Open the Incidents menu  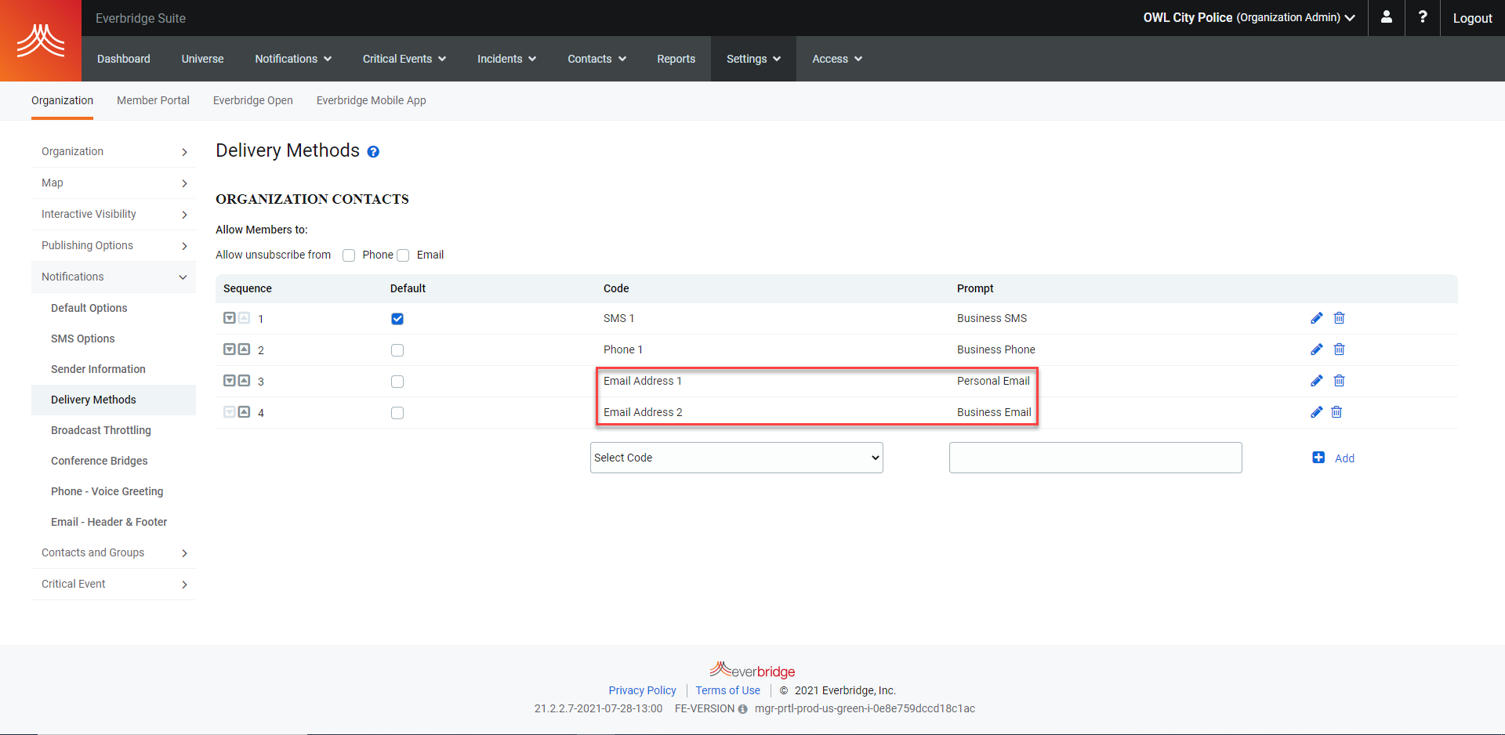click(506, 59)
